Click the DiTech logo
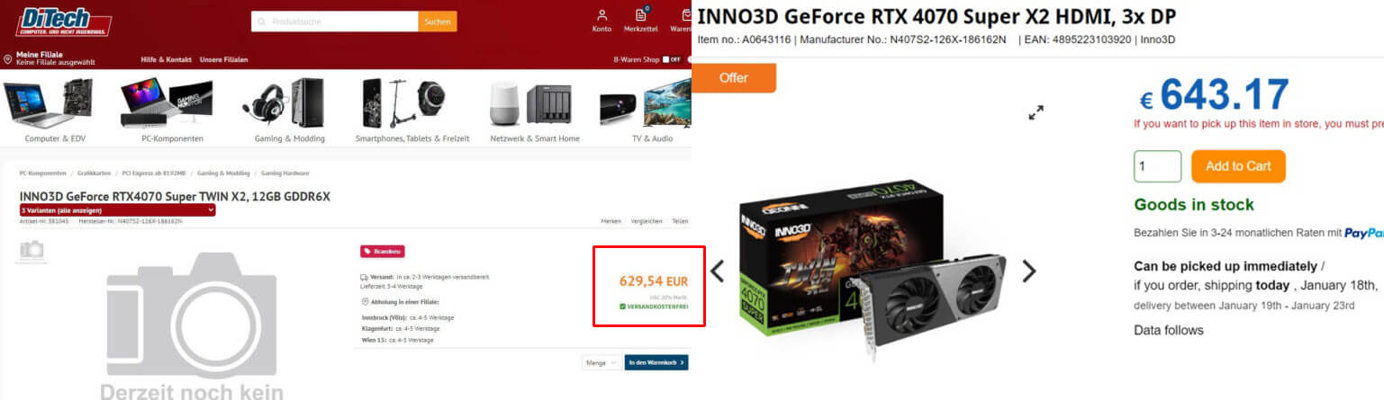Viewport: 1384px width, 400px height. point(64,20)
